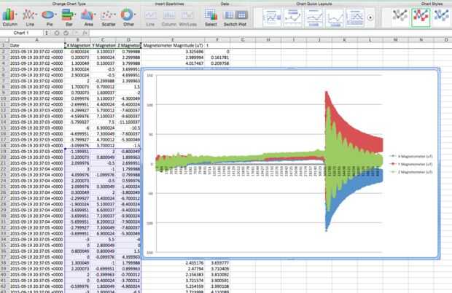Click Magnetometer Magnitude (uT) header cell
Screen dimensions: 452x293
pos(173,45)
